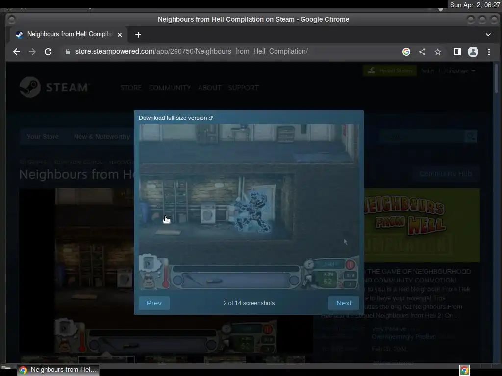
Task: Click the enlarged game screenshot image
Action: click(249, 207)
